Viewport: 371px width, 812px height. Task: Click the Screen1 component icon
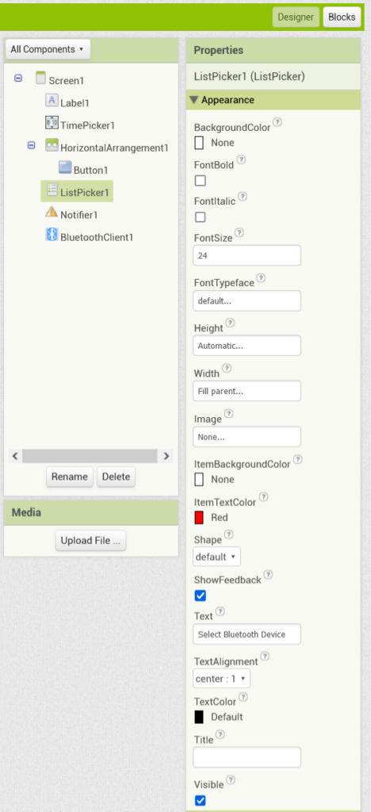(41, 79)
